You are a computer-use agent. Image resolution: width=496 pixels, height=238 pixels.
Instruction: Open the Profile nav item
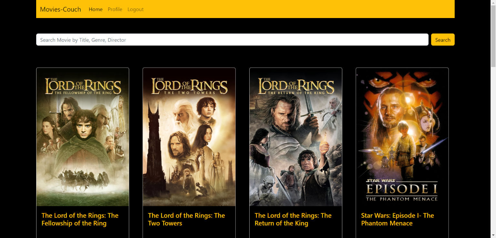click(x=115, y=9)
